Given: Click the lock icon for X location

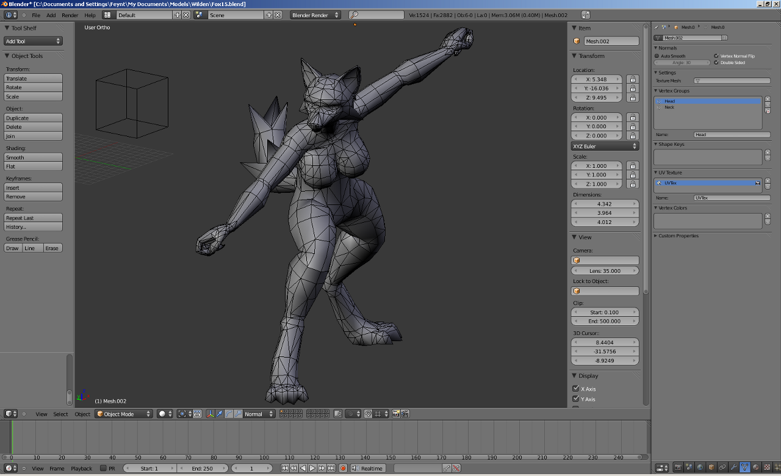Looking at the screenshot, I should tap(633, 79).
